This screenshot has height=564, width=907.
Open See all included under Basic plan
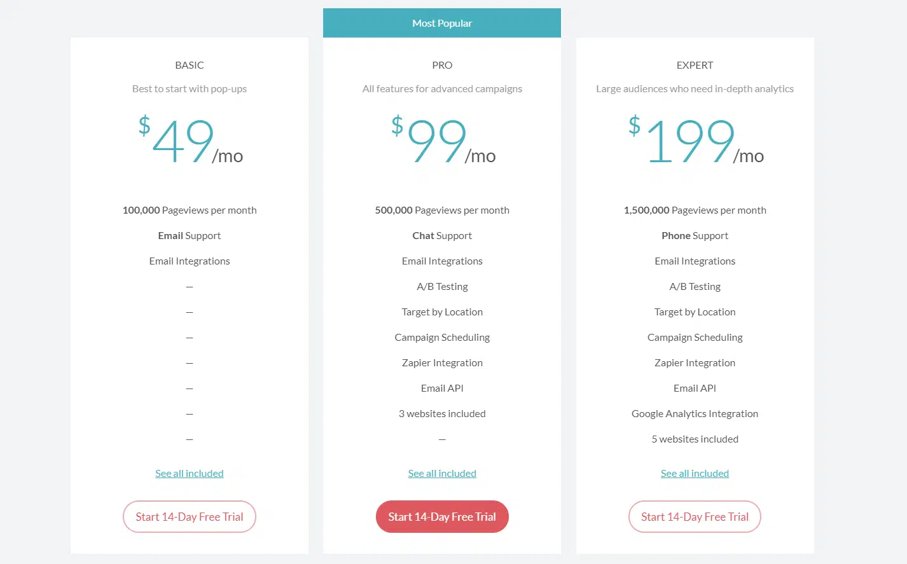coord(190,474)
